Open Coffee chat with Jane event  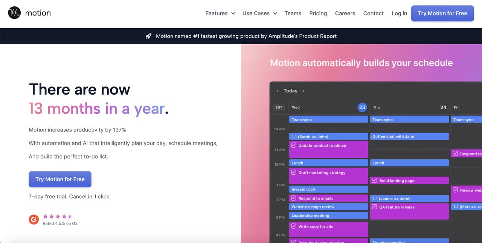pyautogui.click(x=409, y=136)
